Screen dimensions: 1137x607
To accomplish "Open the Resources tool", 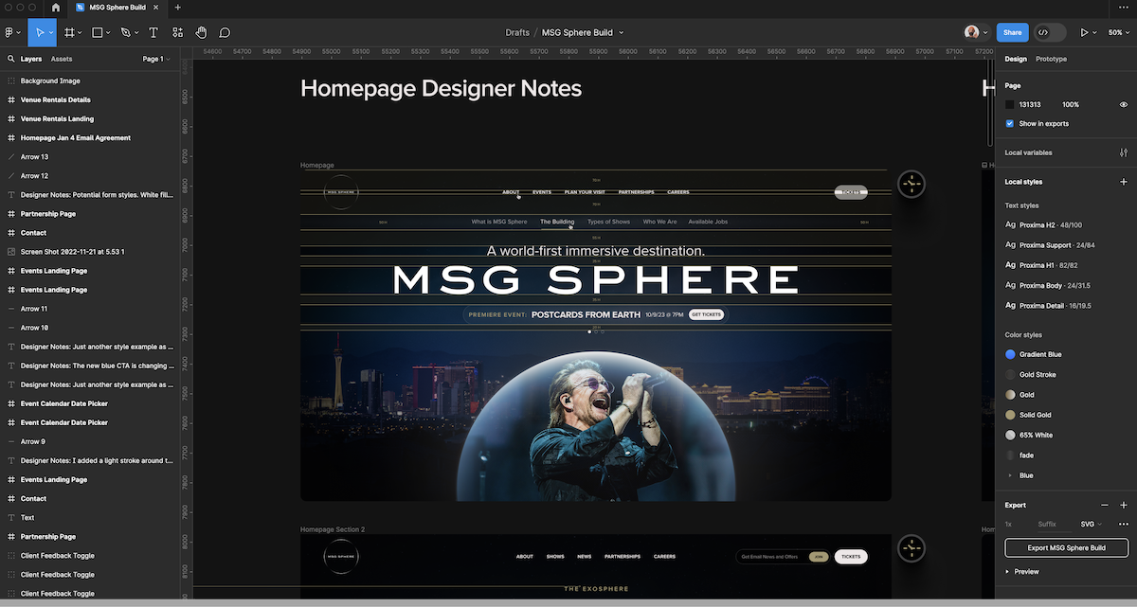I will (178, 32).
